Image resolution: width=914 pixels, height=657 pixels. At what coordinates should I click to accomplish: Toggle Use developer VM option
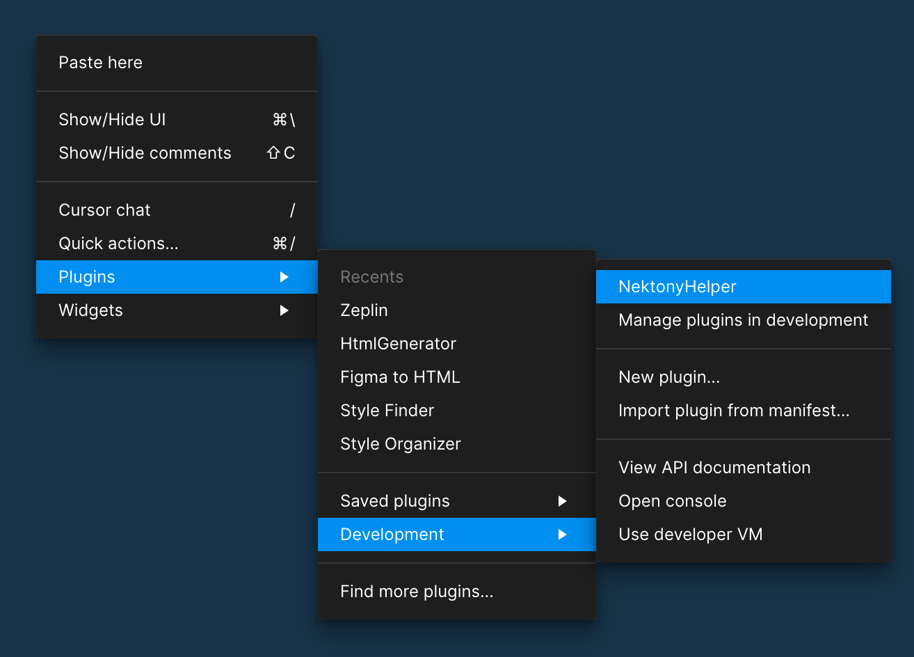pos(690,535)
